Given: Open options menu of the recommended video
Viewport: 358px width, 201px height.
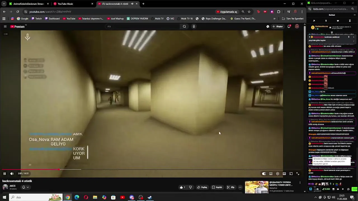Looking at the screenshot, I should point(300,183).
